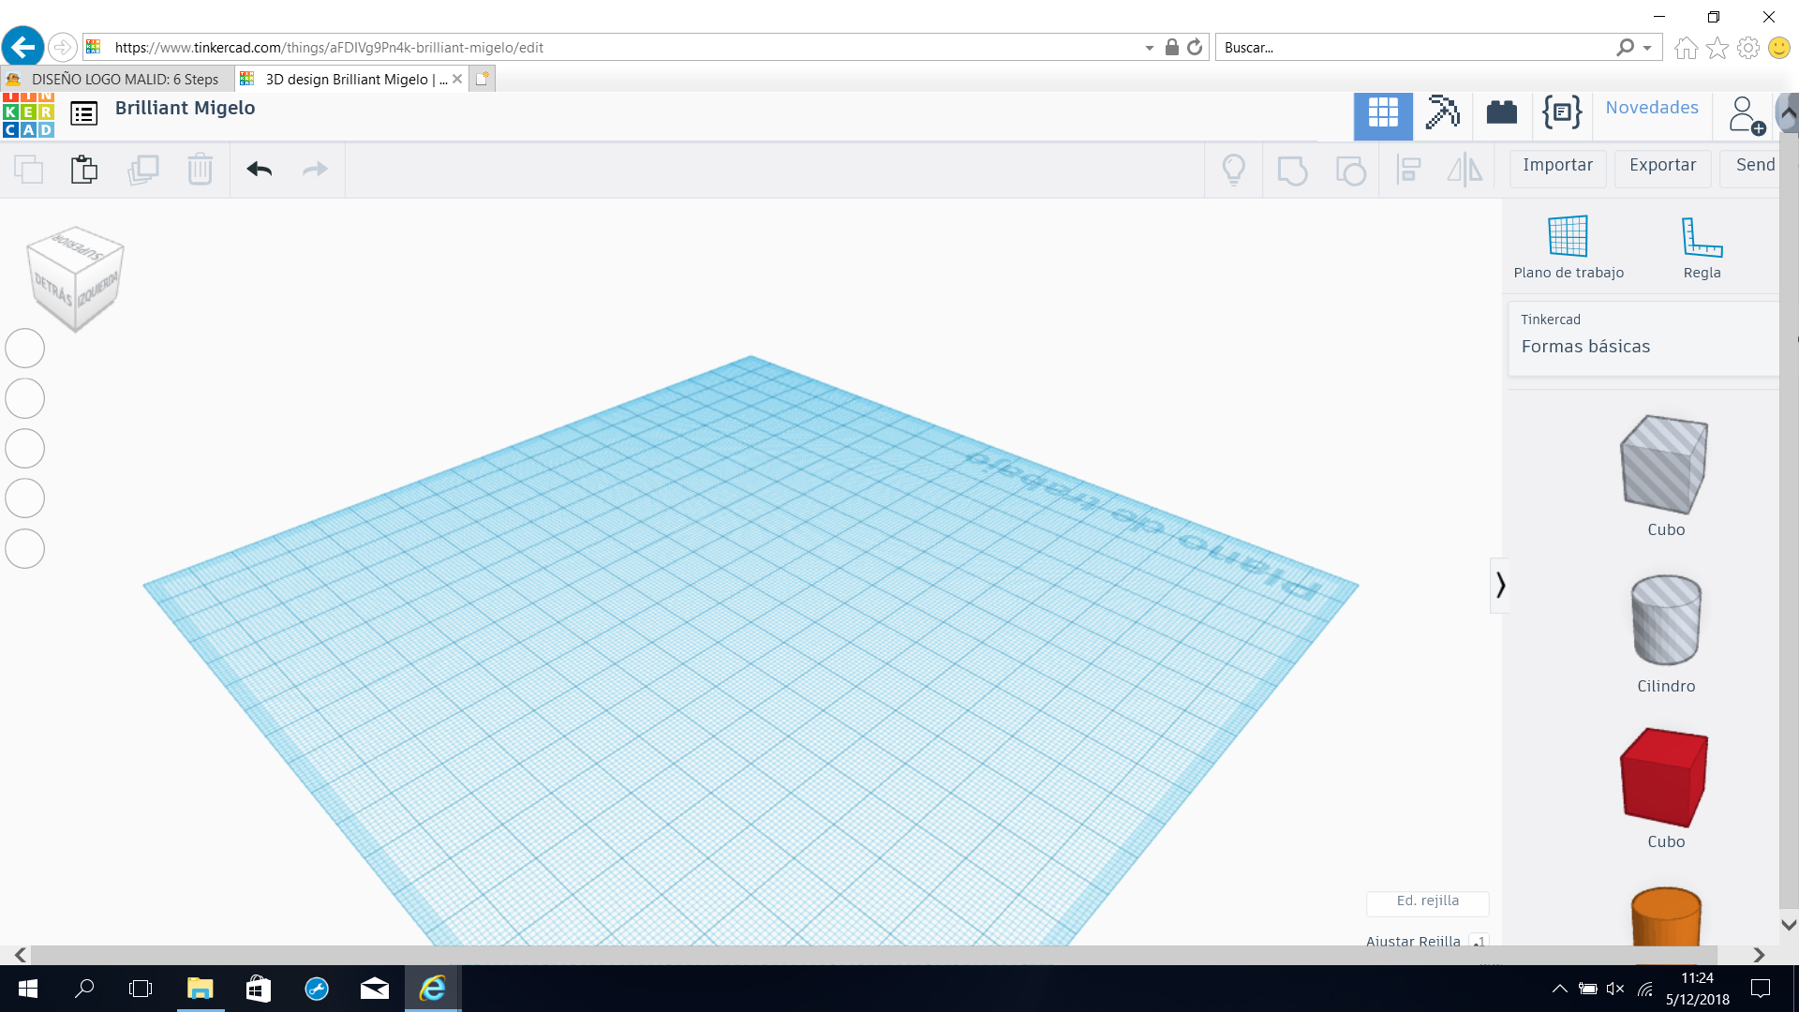Screen dimensions: 1799x1012
Task: Open the designs list icon
Action: tap(84, 114)
